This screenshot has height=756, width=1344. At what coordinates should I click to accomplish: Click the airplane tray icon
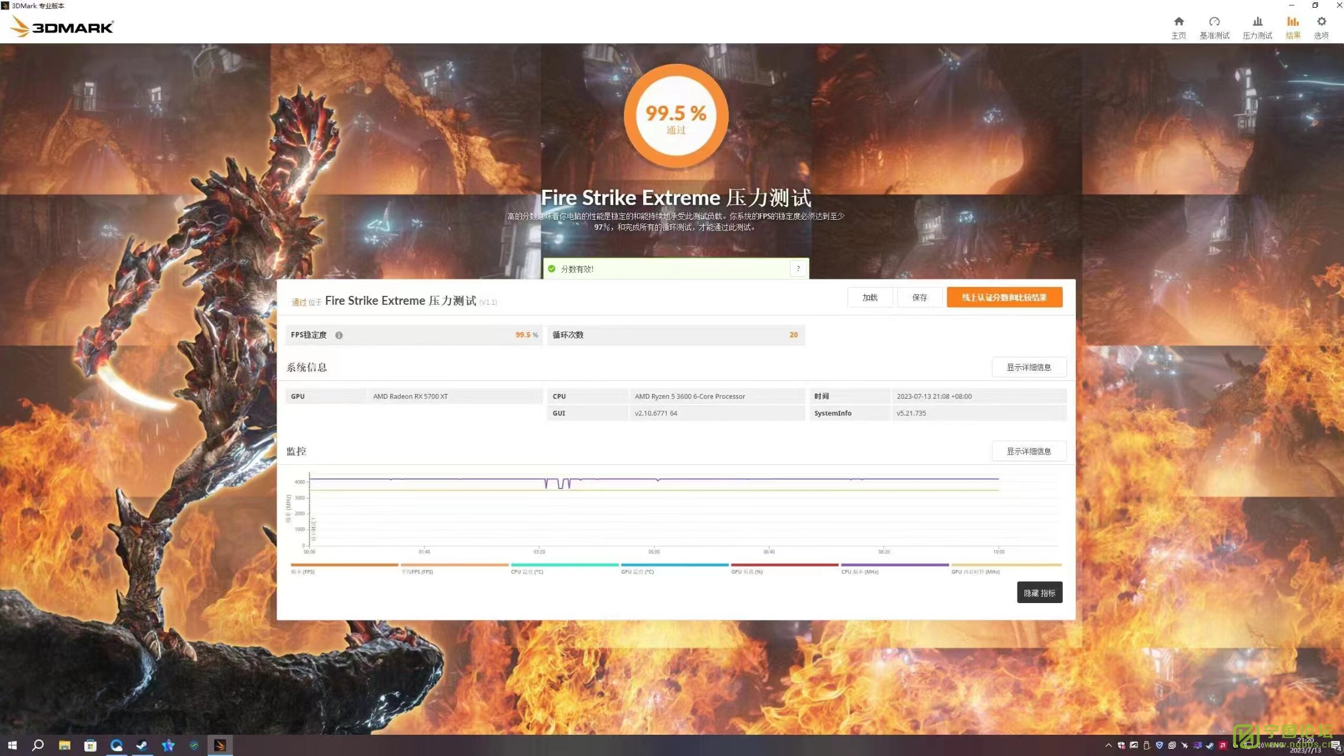tap(1185, 745)
